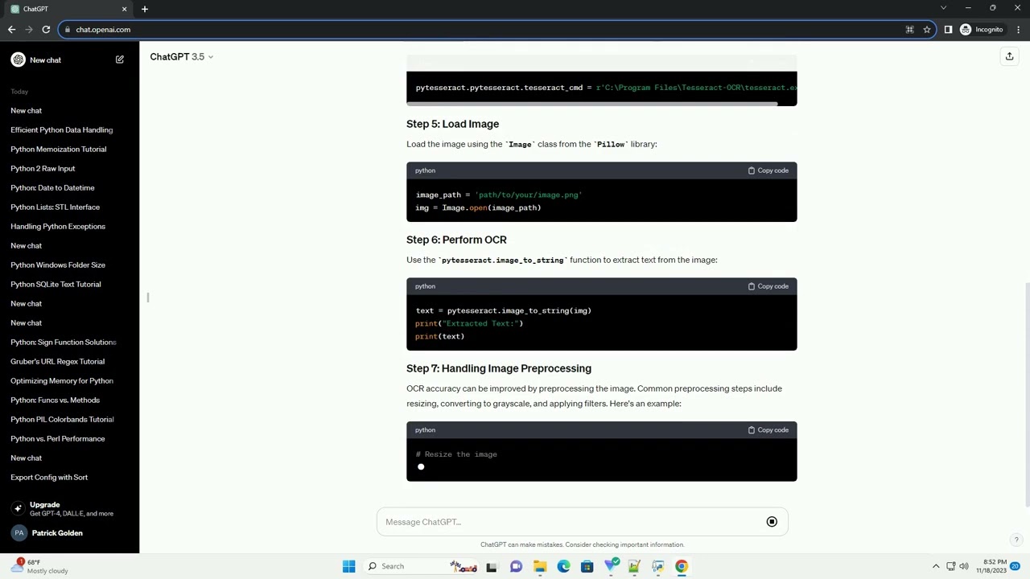Open a new browser tab
The image size is (1030, 579).
pyautogui.click(x=145, y=9)
